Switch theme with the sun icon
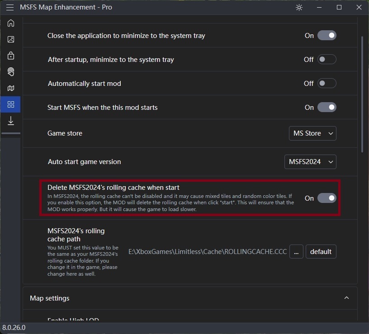Viewport: 369px width, 334px height. [299, 7]
